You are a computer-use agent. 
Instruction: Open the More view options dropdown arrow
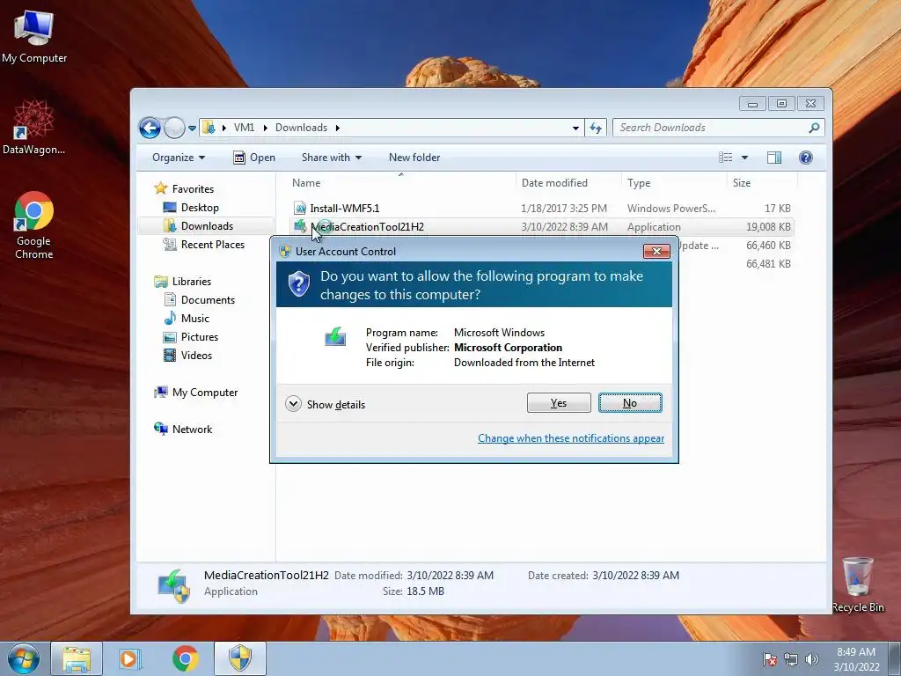[744, 158]
